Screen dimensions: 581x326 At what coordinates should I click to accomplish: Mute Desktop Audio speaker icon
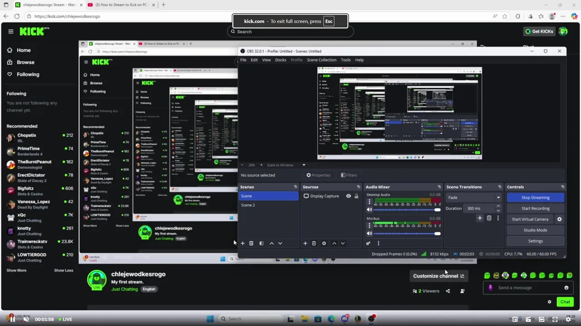(x=369, y=210)
